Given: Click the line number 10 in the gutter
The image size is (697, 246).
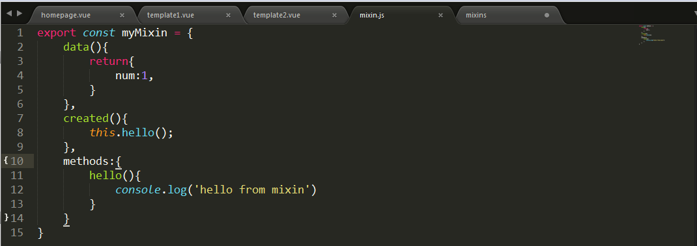Looking at the screenshot, I should (17, 161).
